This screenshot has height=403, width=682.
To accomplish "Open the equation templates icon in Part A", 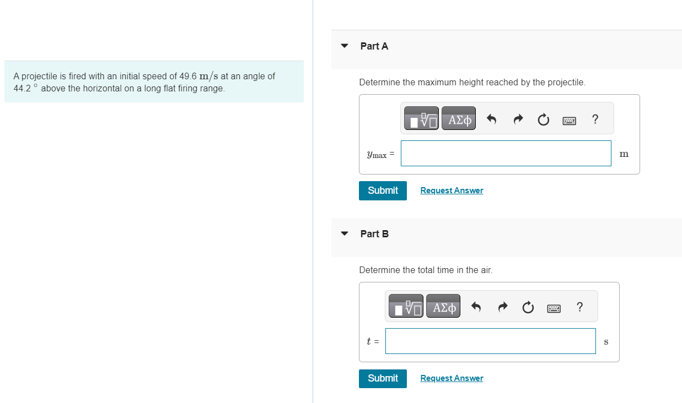I will click(421, 118).
